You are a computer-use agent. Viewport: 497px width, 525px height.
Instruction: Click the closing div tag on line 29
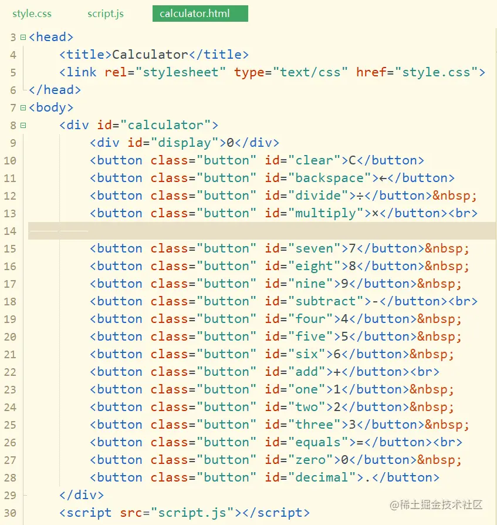(x=82, y=495)
